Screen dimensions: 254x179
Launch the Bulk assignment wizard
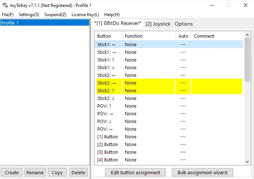[202, 172]
